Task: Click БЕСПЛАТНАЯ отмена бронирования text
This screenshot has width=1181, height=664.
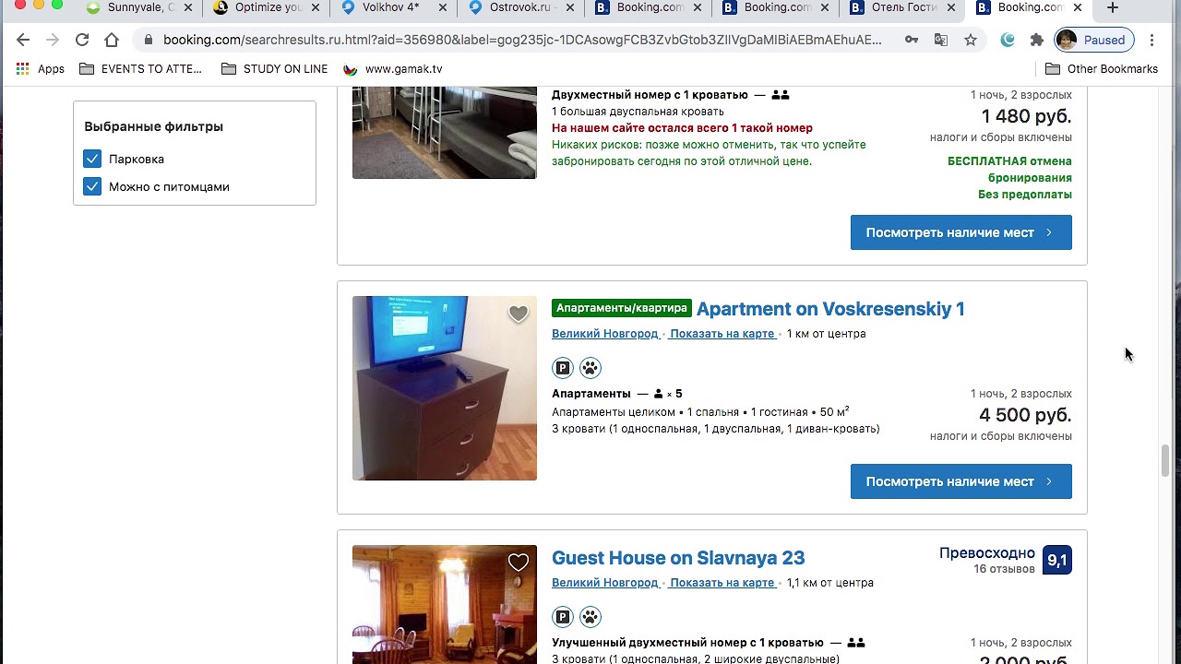Action: click(1009, 170)
